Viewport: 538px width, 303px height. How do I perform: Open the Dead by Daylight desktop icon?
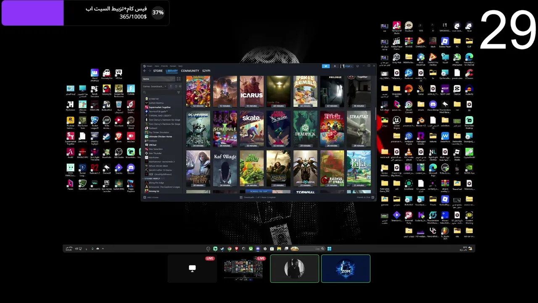pyautogui.click(x=95, y=138)
